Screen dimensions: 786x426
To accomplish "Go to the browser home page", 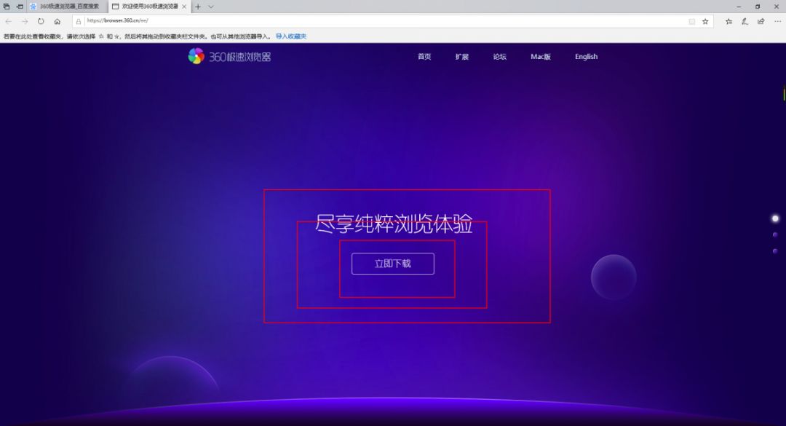I will 57,22.
